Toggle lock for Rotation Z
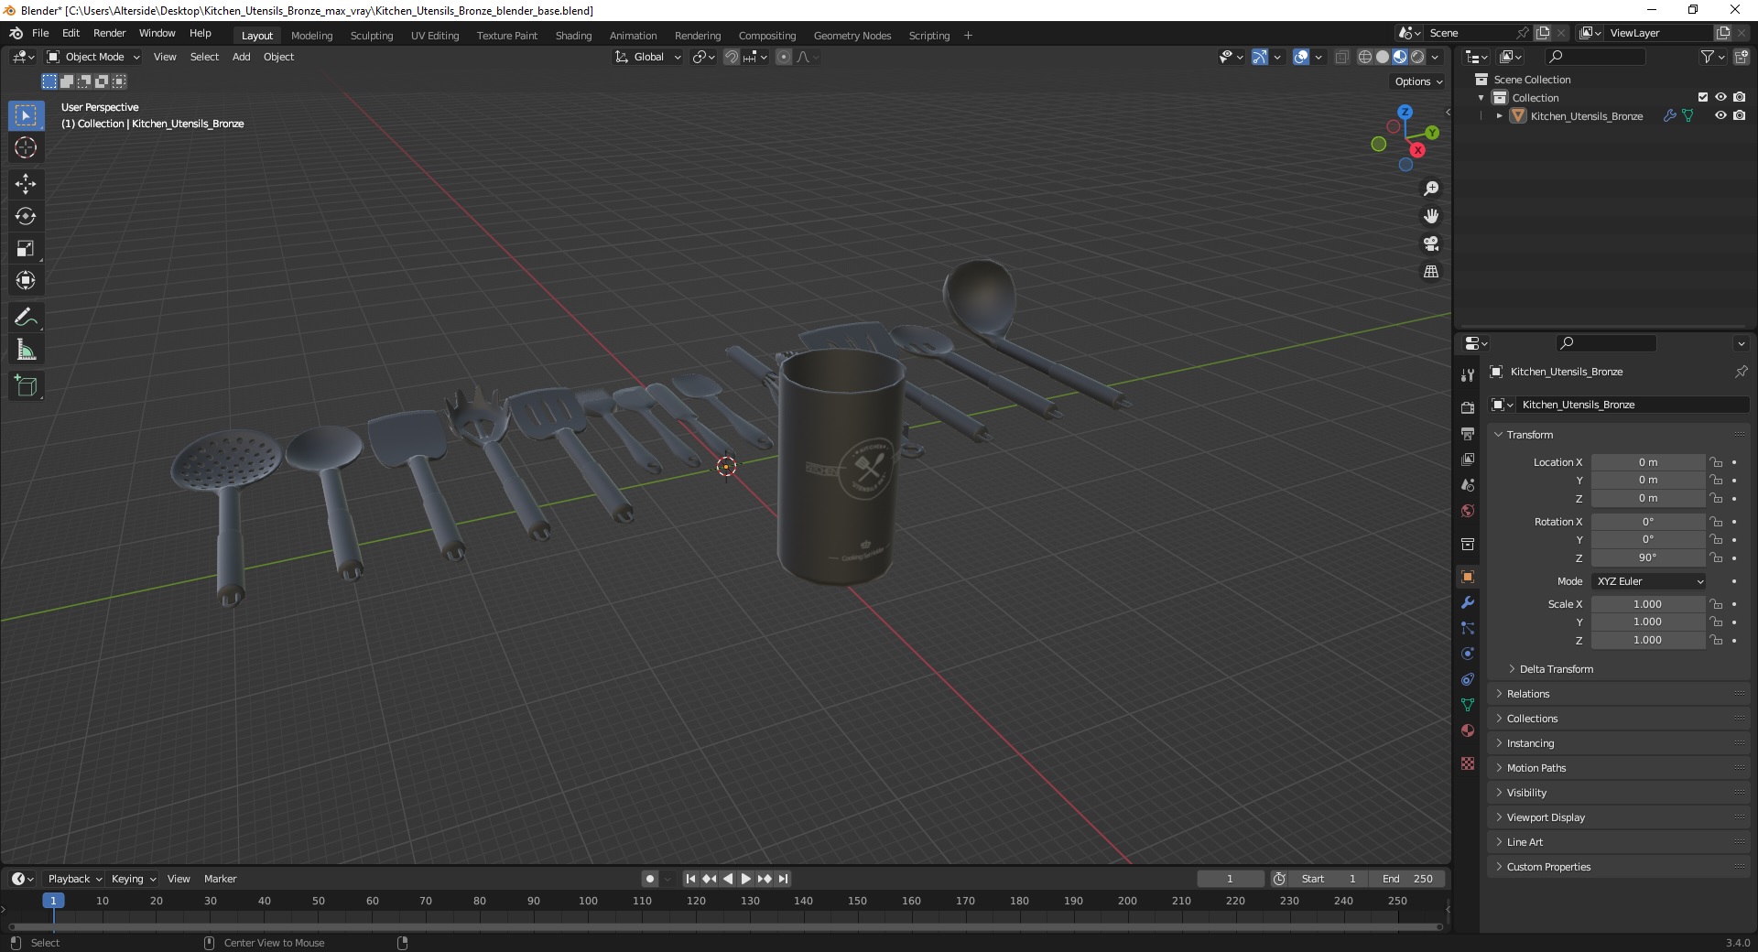This screenshot has height=952, width=1758. tap(1716, 557)
